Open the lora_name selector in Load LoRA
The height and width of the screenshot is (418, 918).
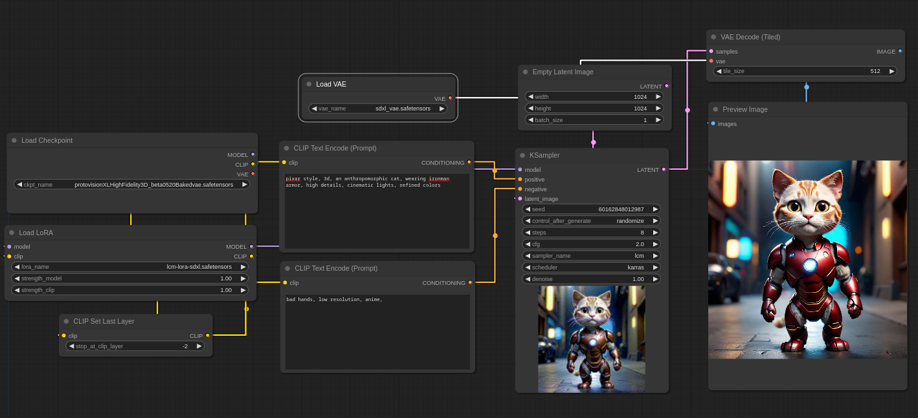[x=130, y=267]
